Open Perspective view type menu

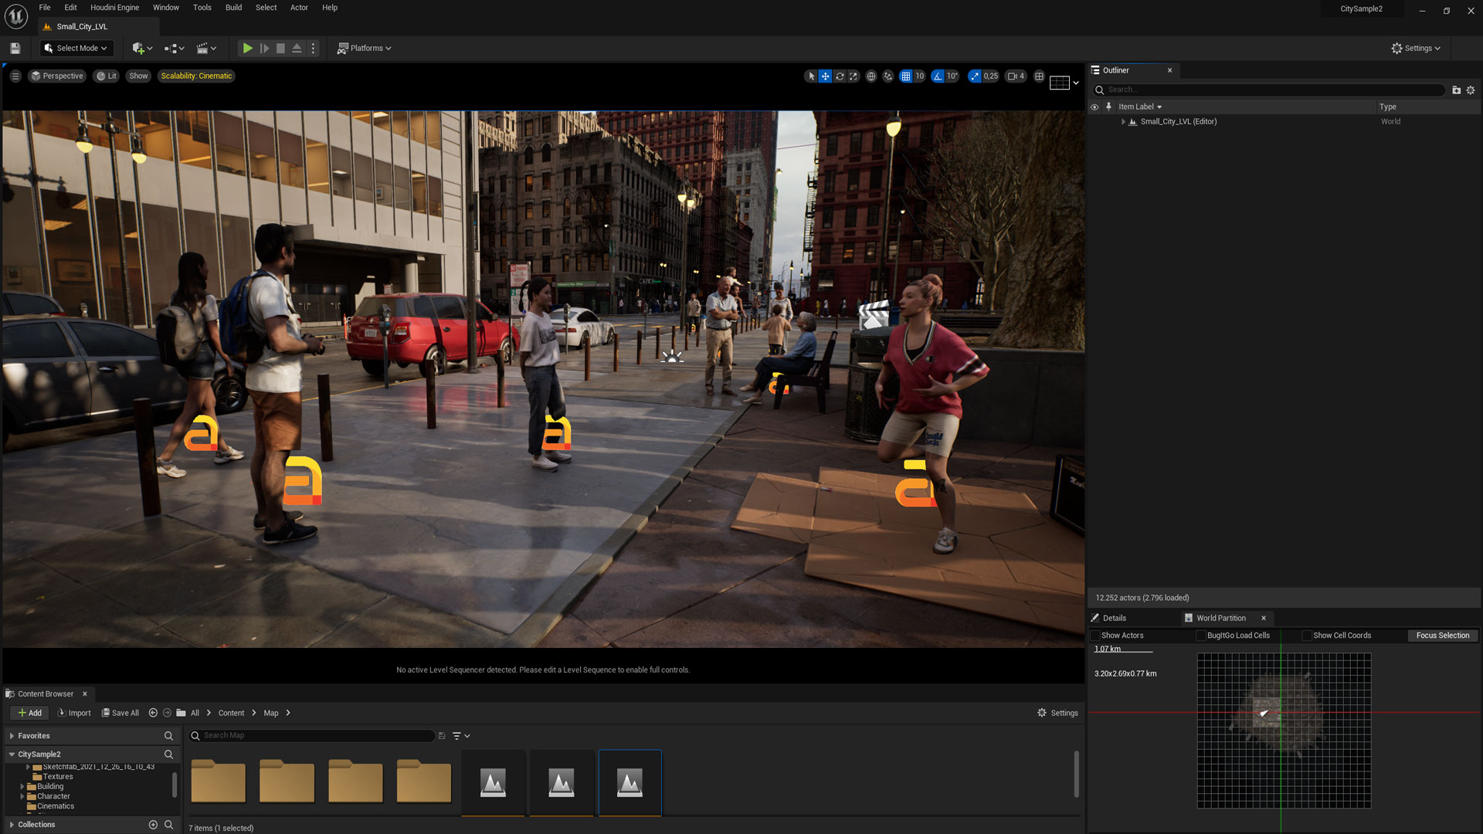click(56, 76)
